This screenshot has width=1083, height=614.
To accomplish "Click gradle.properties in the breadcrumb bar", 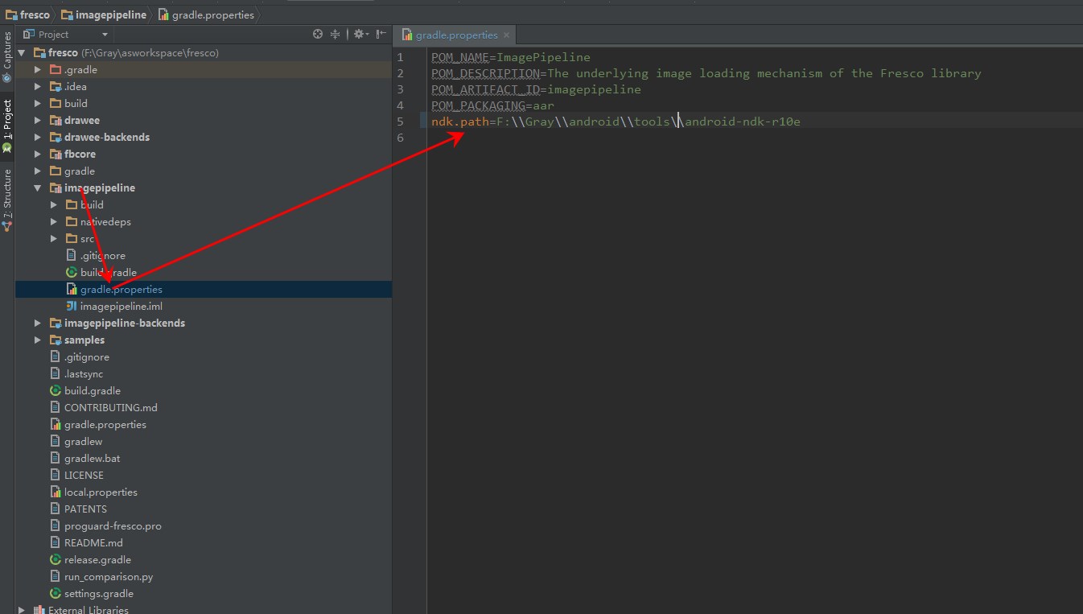I will [x=208, y=14].
